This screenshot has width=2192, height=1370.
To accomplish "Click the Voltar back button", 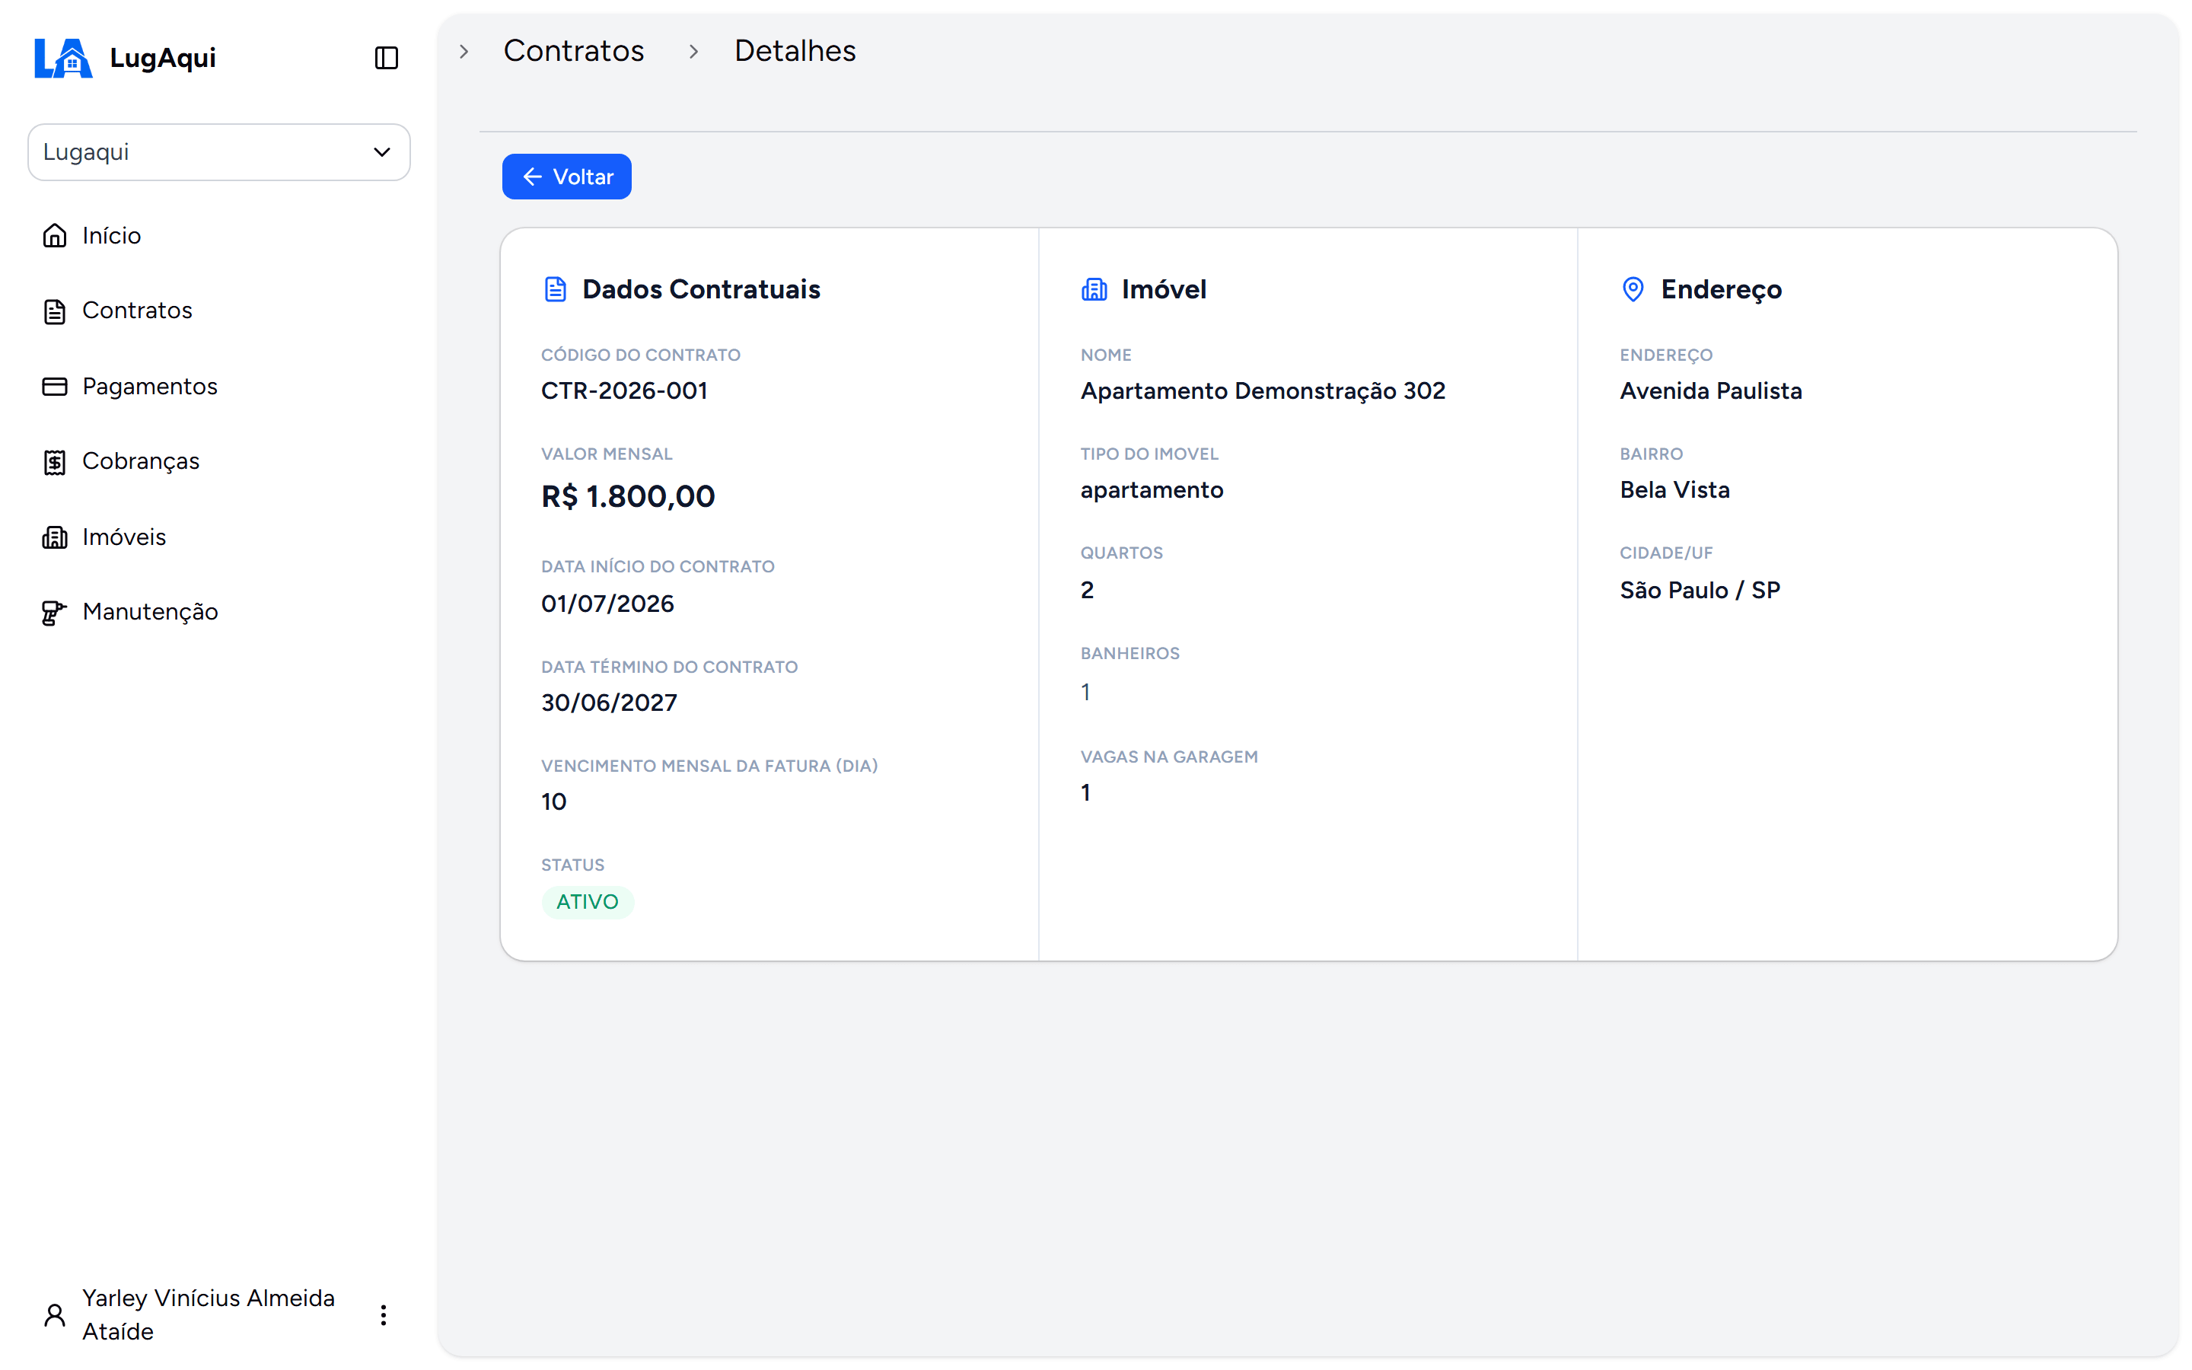I will point(566,177).
